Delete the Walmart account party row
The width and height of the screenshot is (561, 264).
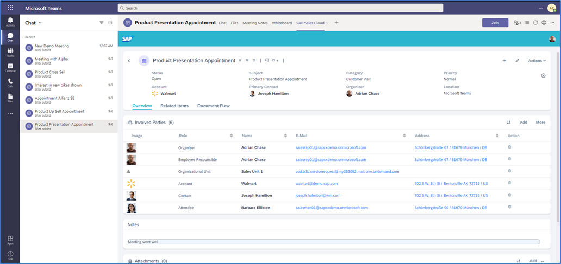(x=509, y=183)
